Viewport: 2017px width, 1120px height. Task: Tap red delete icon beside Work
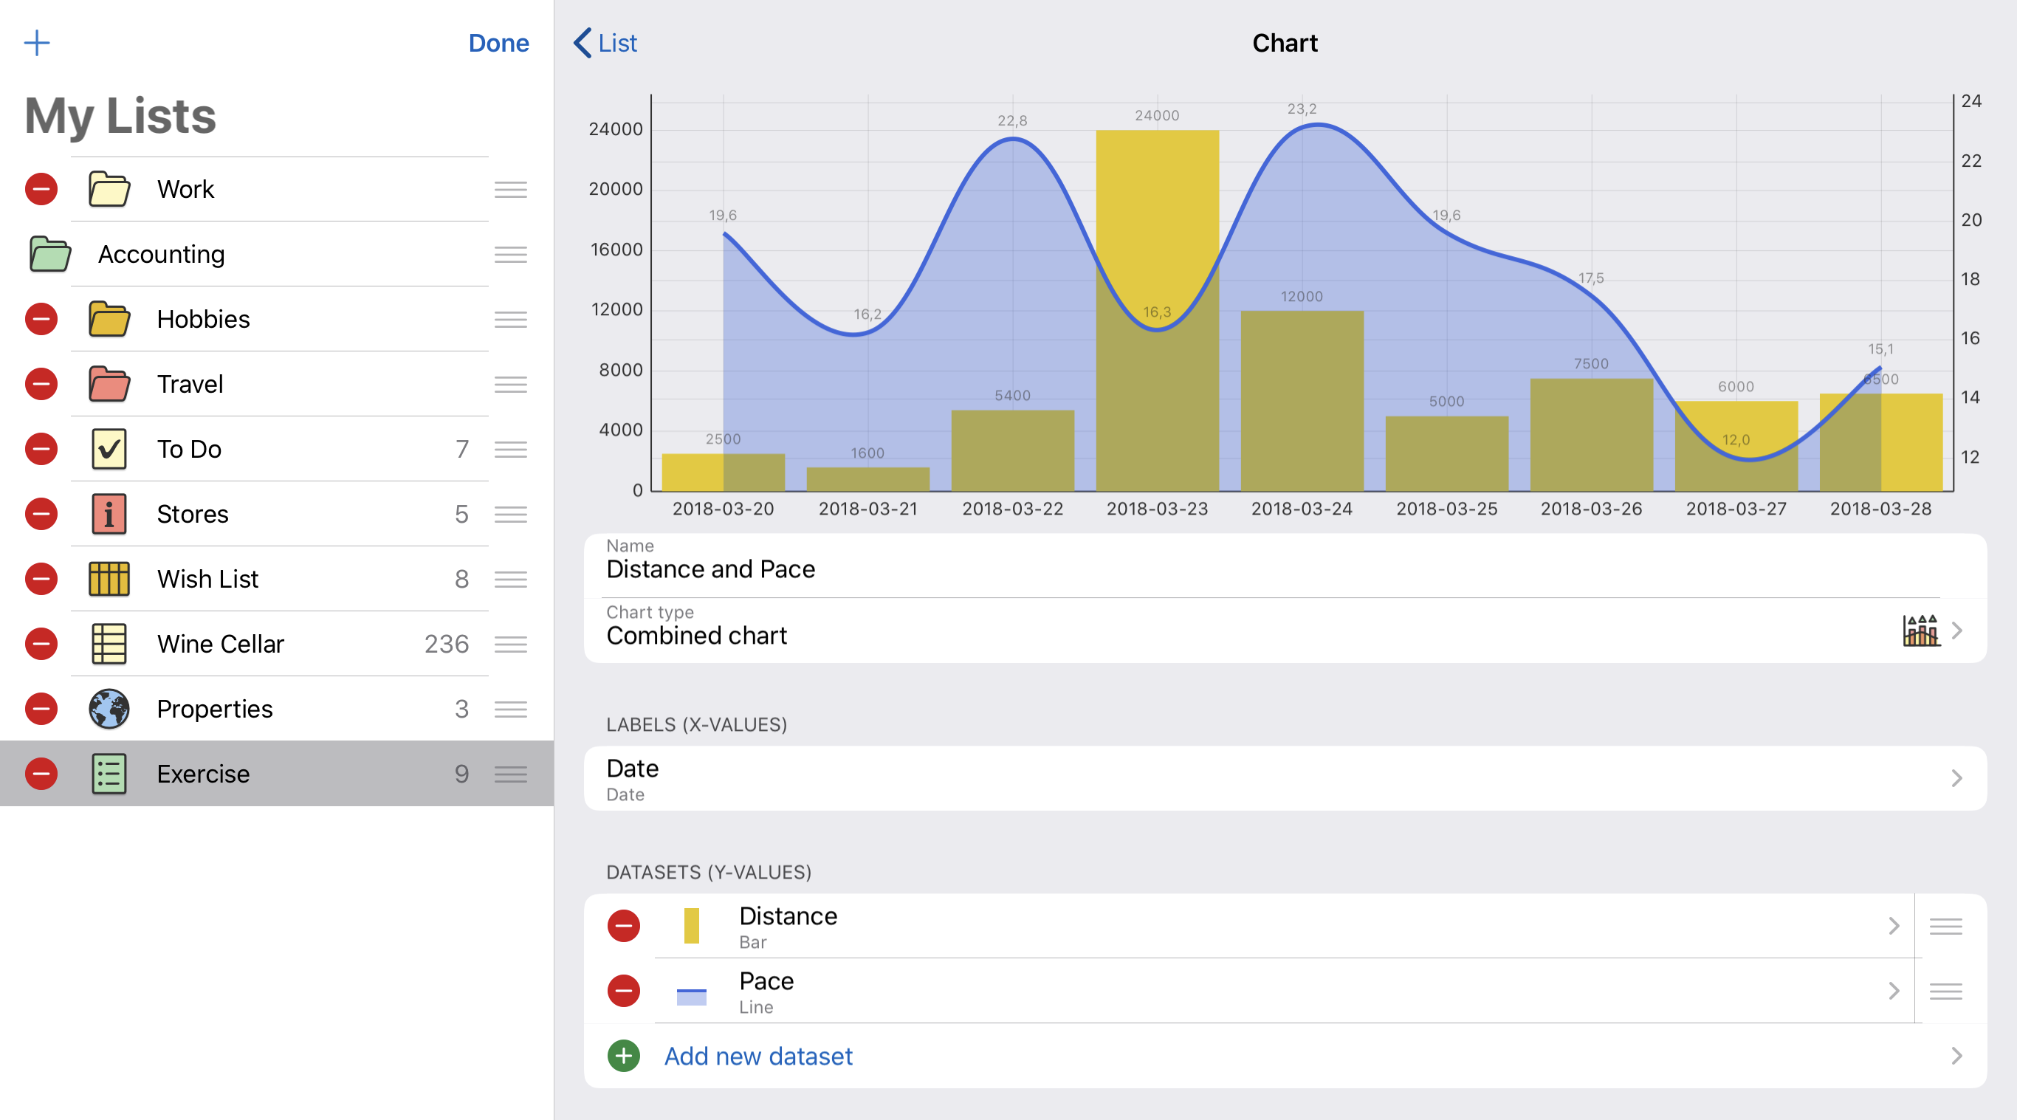click(41, 189)
